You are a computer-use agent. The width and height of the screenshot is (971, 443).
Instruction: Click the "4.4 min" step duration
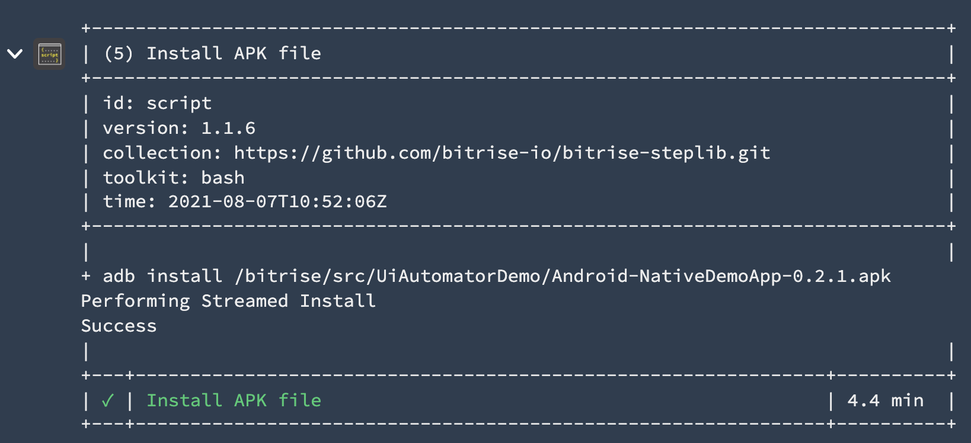[x=885, y=401]
